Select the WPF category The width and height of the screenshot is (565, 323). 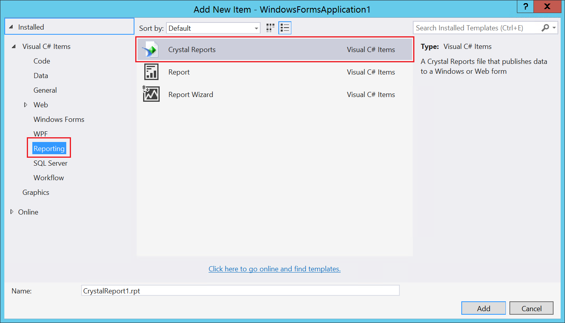41,134
